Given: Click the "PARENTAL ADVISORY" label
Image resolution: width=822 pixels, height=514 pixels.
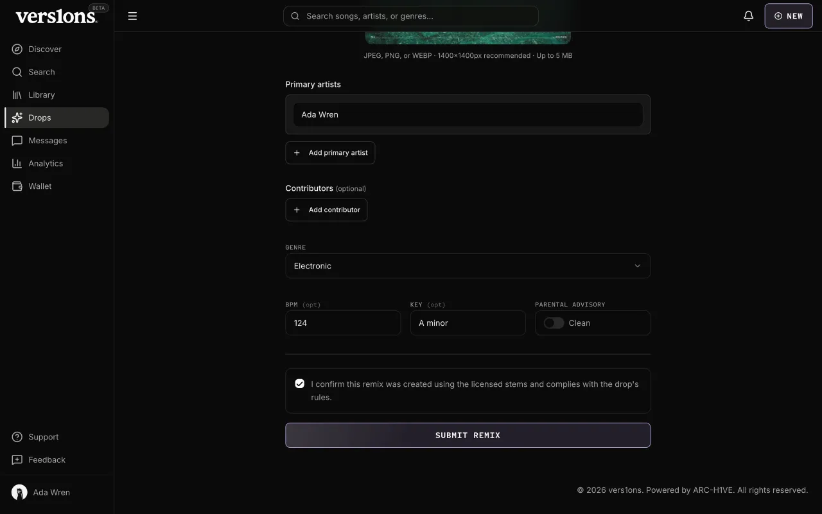Looking at the screenshot, I should 570,305.
